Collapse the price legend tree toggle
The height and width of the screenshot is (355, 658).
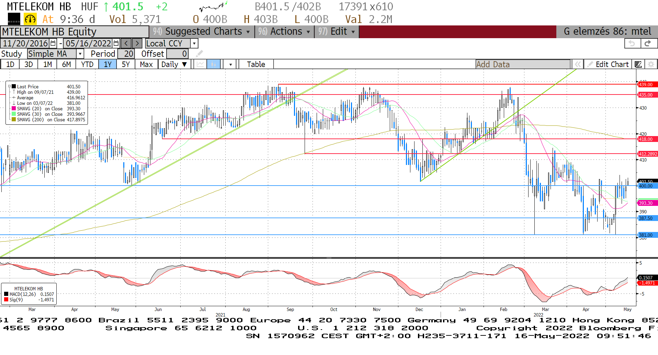click(x=10, y=87)
